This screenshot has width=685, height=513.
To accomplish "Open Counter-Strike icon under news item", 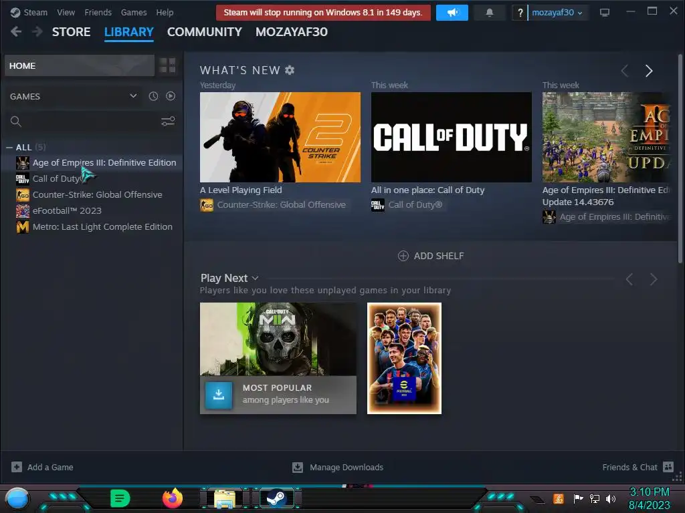I will pyautogui.click(x=207, y=204).
